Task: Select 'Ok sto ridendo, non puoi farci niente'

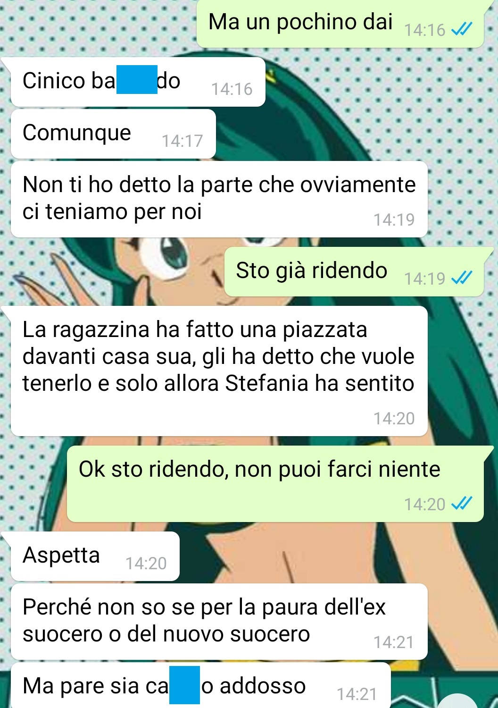Action: tap(275, 483)
